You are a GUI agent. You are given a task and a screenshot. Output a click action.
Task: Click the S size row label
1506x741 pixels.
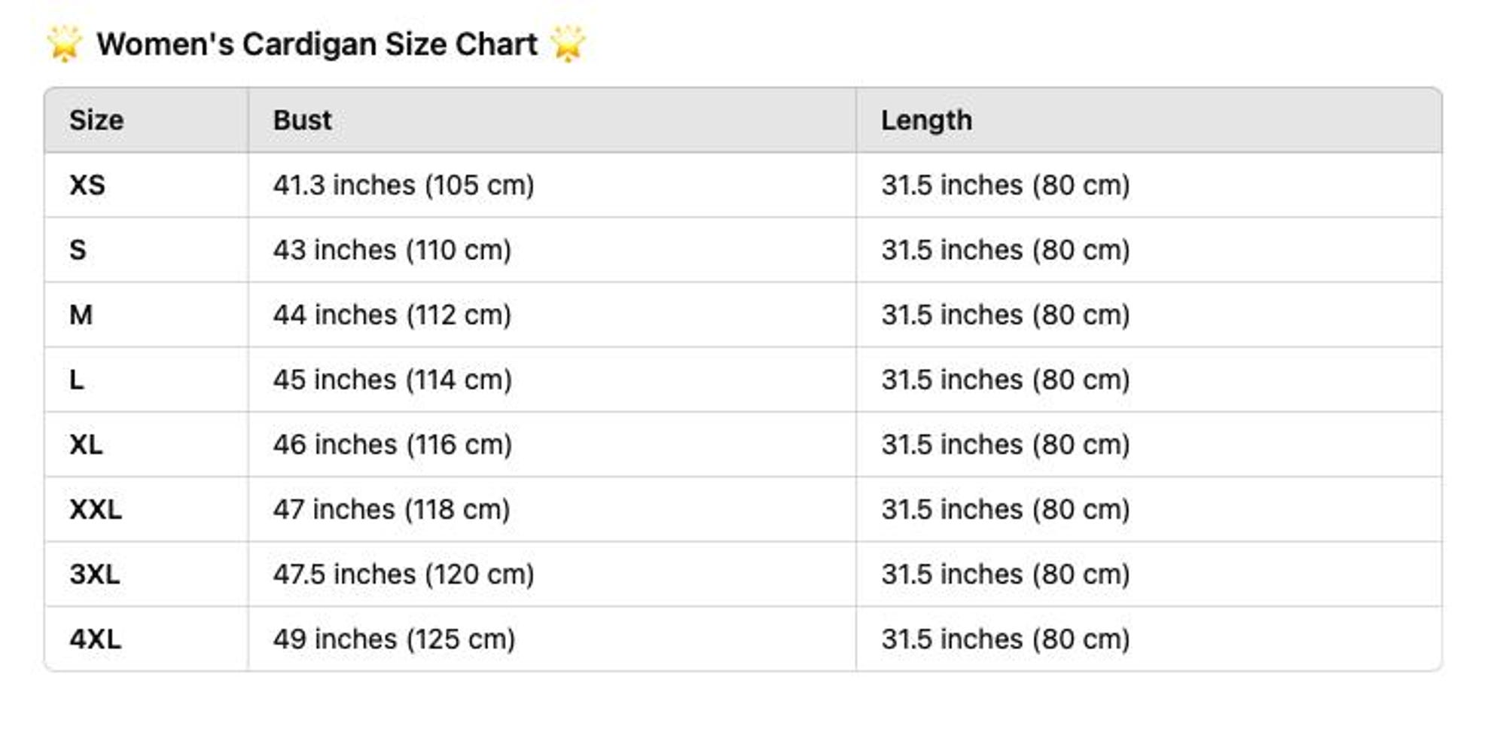point(78,250)
